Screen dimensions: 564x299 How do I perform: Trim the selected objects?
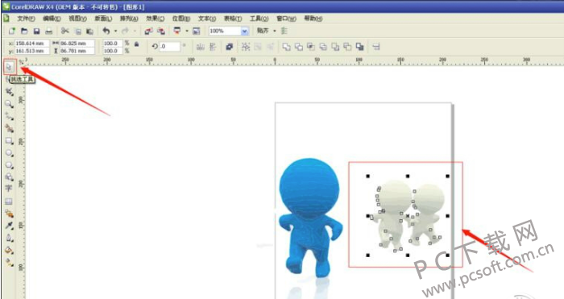(x=299, y=47)
